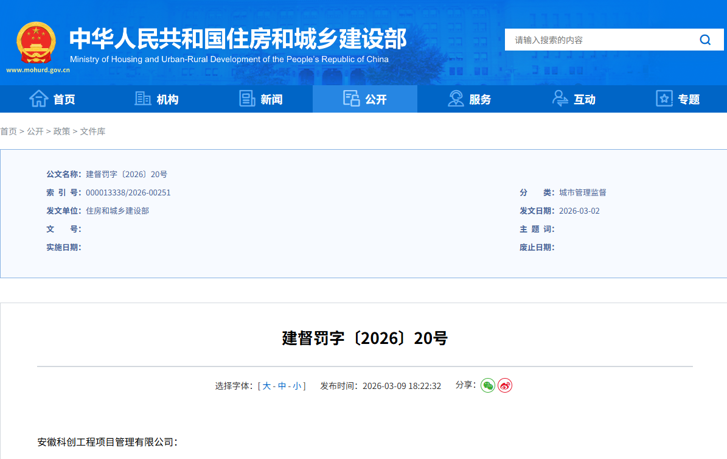Click index number 000013338/2026-00251

pyautogui.click(x=128, y=192)
